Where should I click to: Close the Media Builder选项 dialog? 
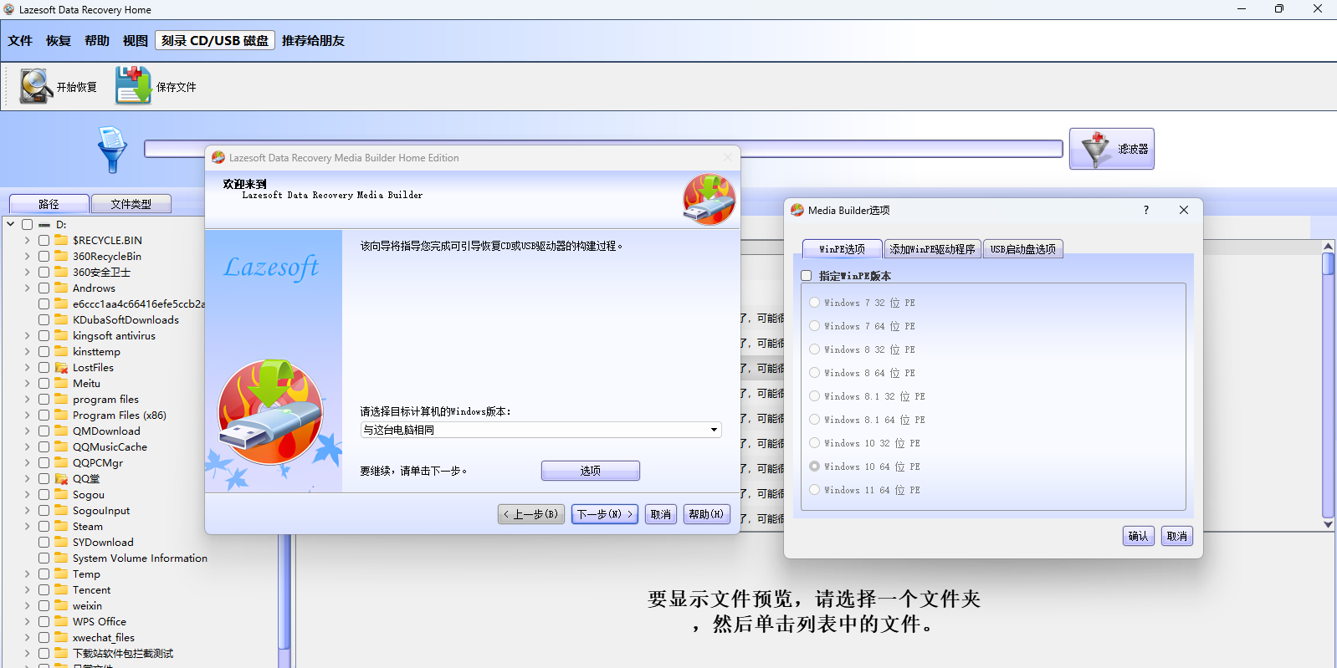[x=1184, y=210]
